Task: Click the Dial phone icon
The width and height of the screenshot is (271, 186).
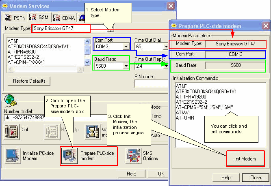Action: coord(12,132)
